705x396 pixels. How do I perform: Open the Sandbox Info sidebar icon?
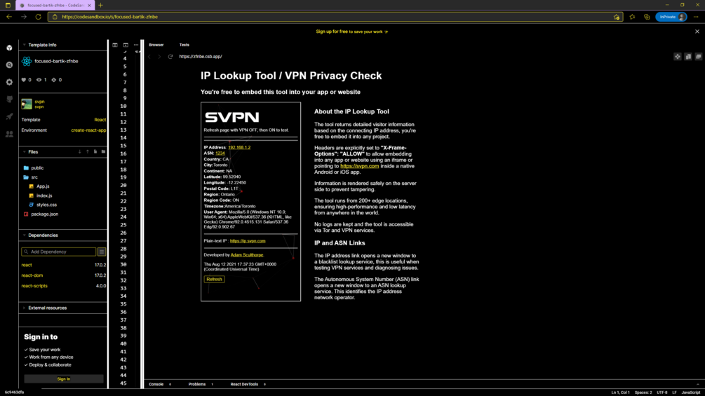tap(9, 48)
